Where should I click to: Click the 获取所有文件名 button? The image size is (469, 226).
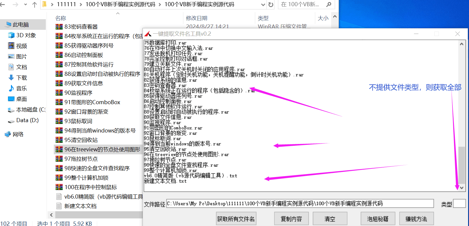[236, 219]
